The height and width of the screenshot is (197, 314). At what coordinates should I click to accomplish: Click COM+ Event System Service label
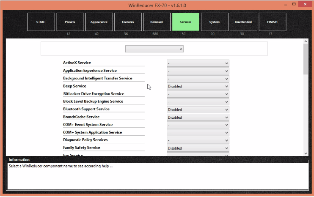(88, 124)
